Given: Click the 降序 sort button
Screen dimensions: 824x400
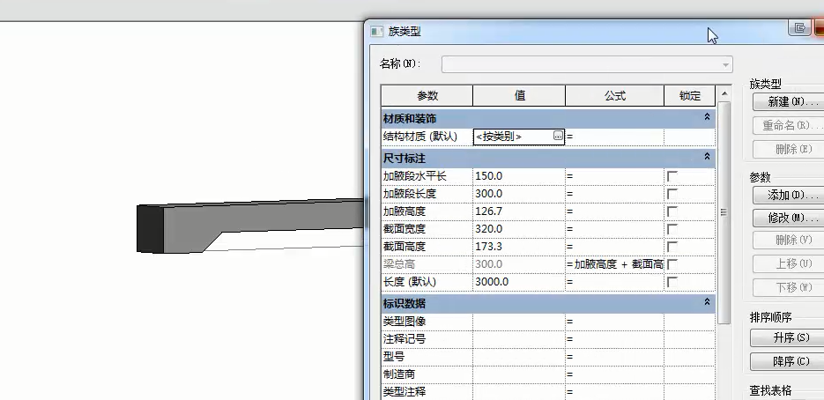Looking at the screenshot, I should pyautogui.click(x=786, y=361).
